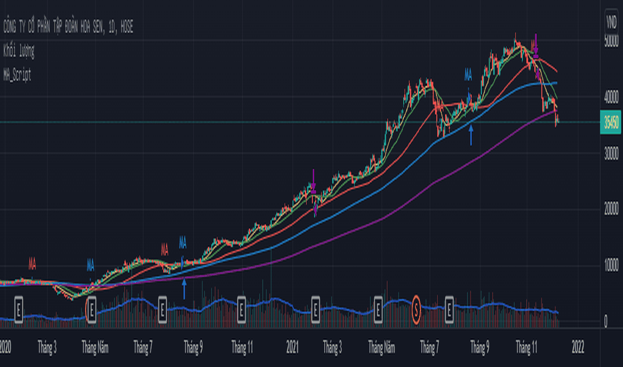Click the blue up arrow below Tháng 9 2020 candles

(184, 289)
